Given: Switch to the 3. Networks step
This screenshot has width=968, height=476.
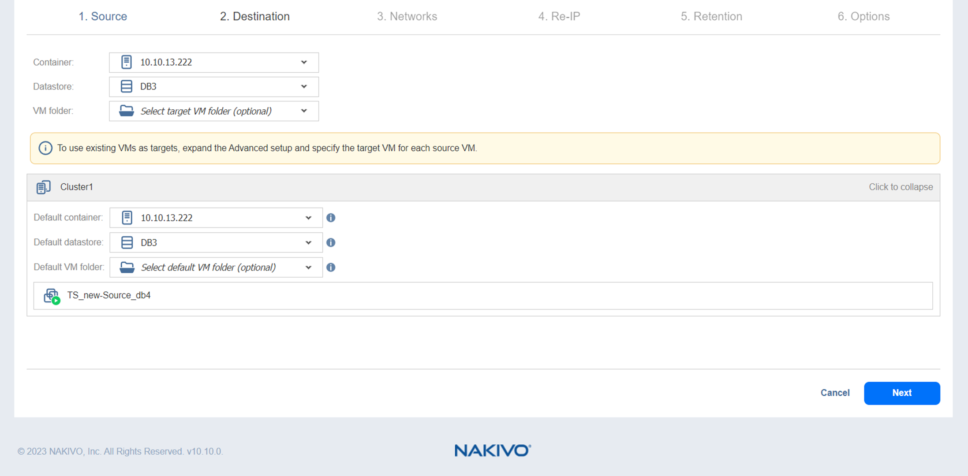Looking at the screenshot, I should point(407,16).
